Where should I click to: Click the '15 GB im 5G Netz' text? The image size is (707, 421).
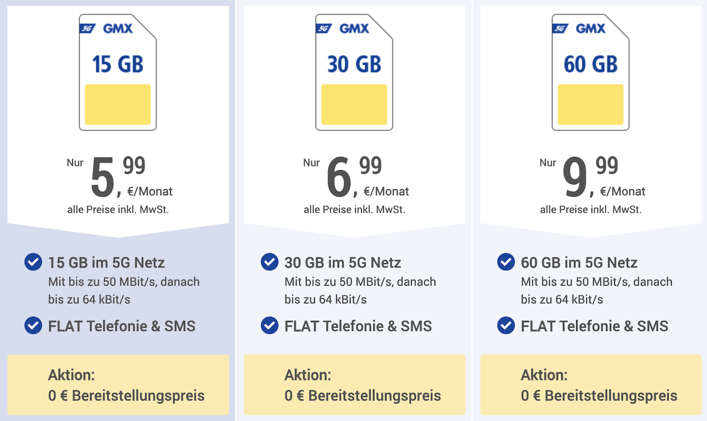click(107, 262)
